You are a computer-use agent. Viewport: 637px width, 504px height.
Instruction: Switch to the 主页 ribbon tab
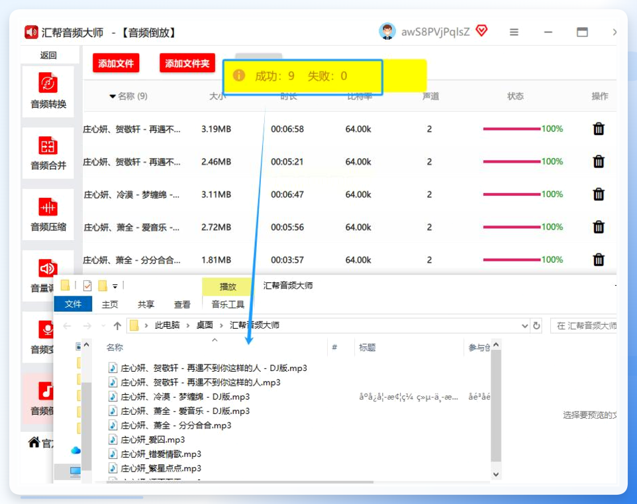click(110, 304)
